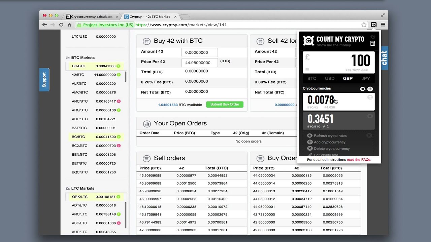
Task: Click the pencil edit icon on BTC/BTC card
Action: point(324,126)
